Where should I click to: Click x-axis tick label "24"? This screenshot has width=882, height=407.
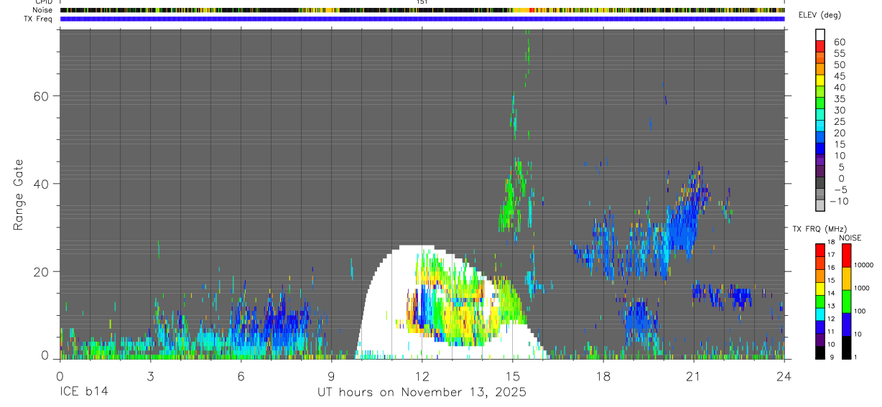784,376
